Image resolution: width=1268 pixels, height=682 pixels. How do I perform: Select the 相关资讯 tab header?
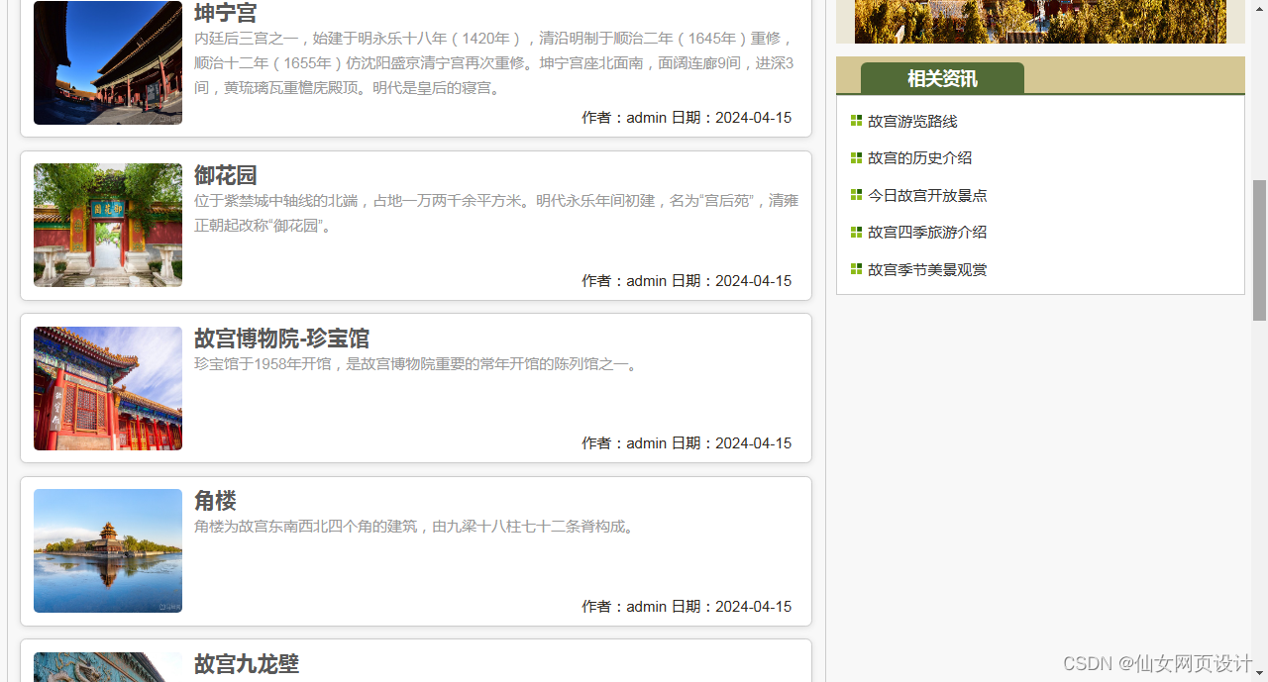point(942,78)
